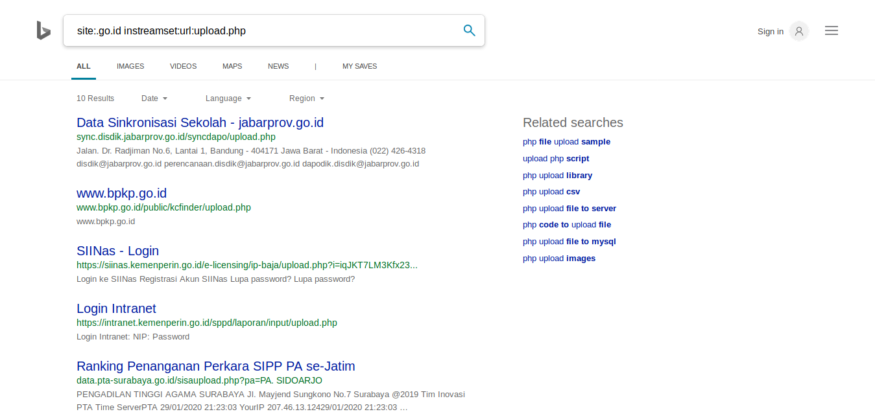
Task: Open the hamburger menu icon
Action: click(832, 30)
